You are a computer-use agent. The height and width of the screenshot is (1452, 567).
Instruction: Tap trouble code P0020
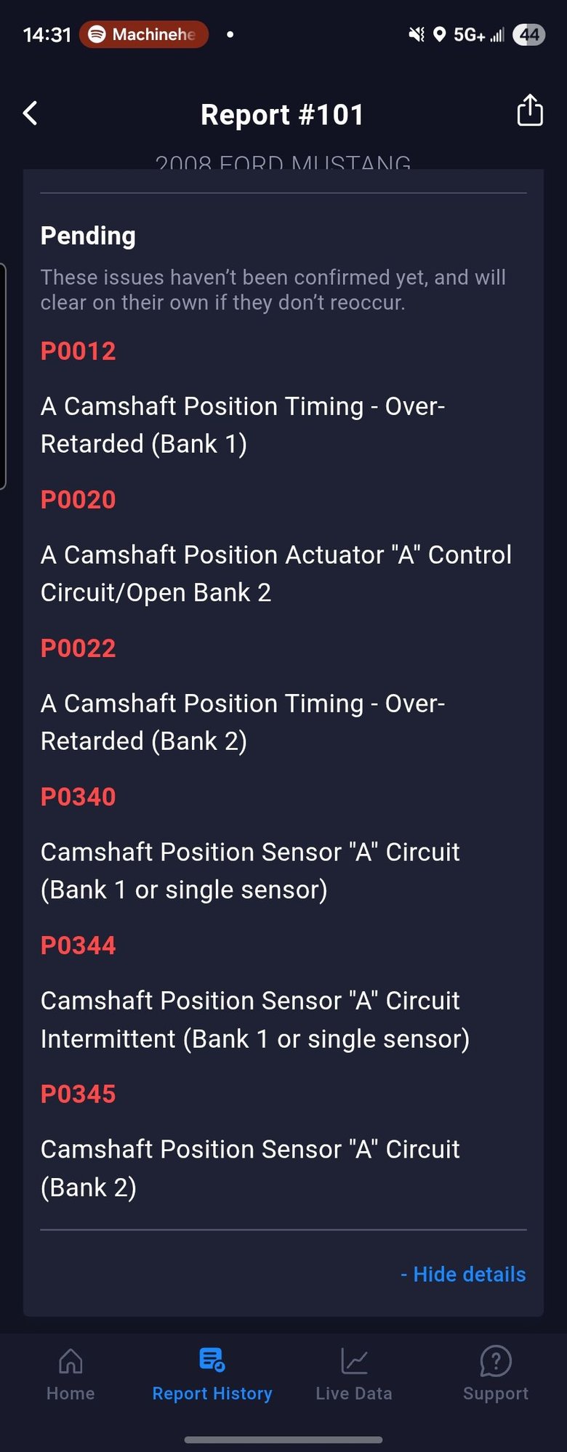[x=79, y=500]
